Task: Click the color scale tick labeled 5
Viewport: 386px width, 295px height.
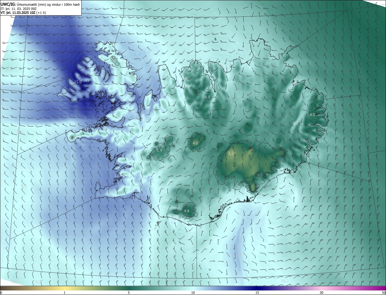Action: [129, 293]
